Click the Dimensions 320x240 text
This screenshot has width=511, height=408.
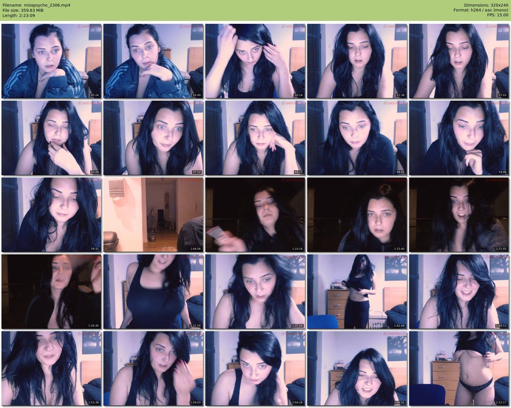point(486,5)
